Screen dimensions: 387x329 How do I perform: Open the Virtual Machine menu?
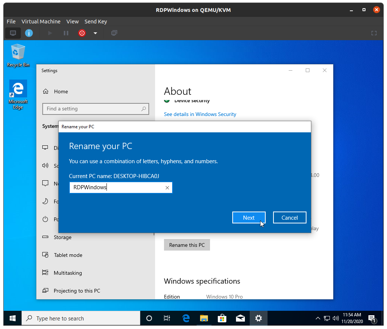(x=41, y=22)
